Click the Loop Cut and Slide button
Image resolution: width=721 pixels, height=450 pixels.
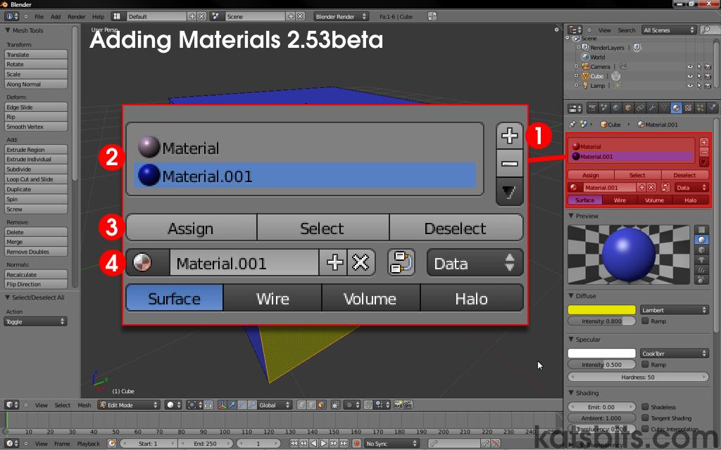pyautogui.click(x=36, y=179)
